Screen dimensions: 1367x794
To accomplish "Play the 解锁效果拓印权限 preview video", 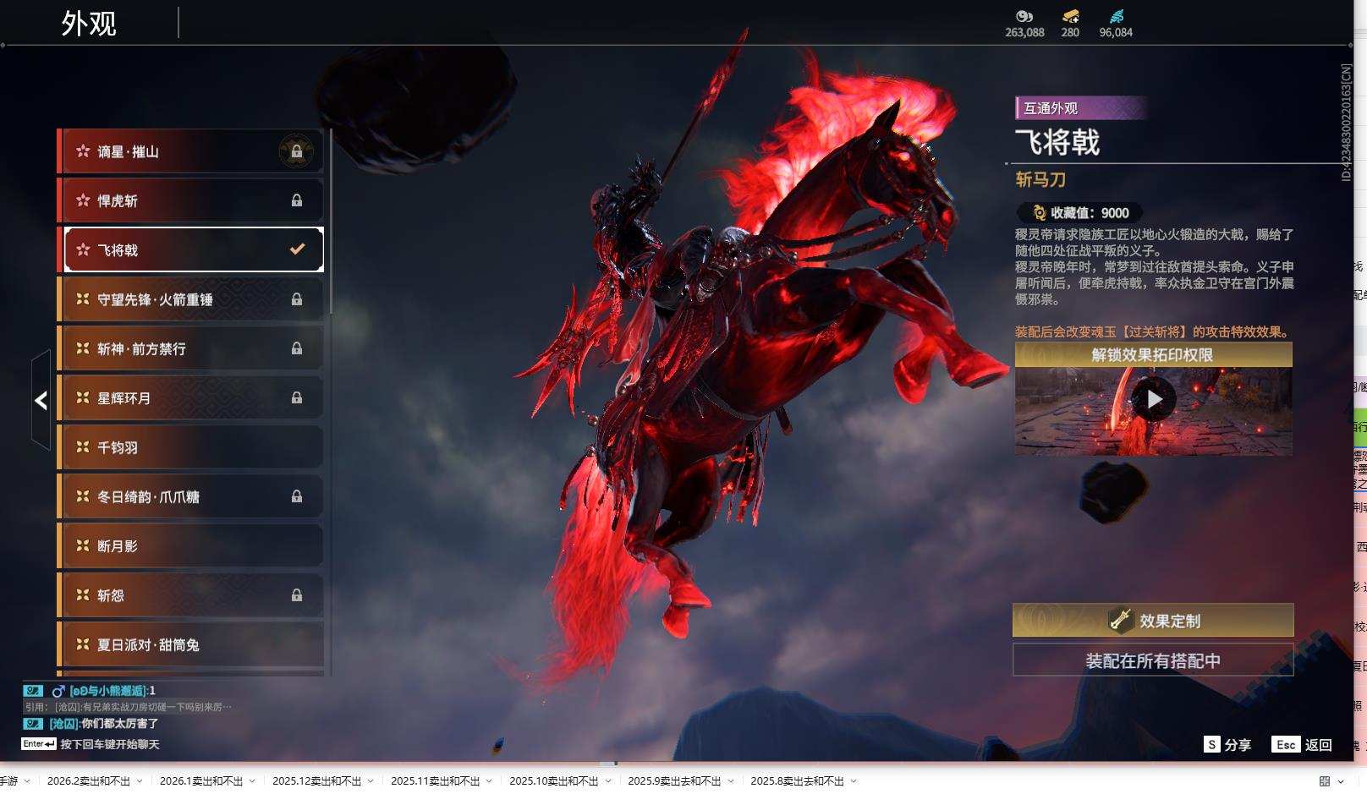I will click(1154, 399).
